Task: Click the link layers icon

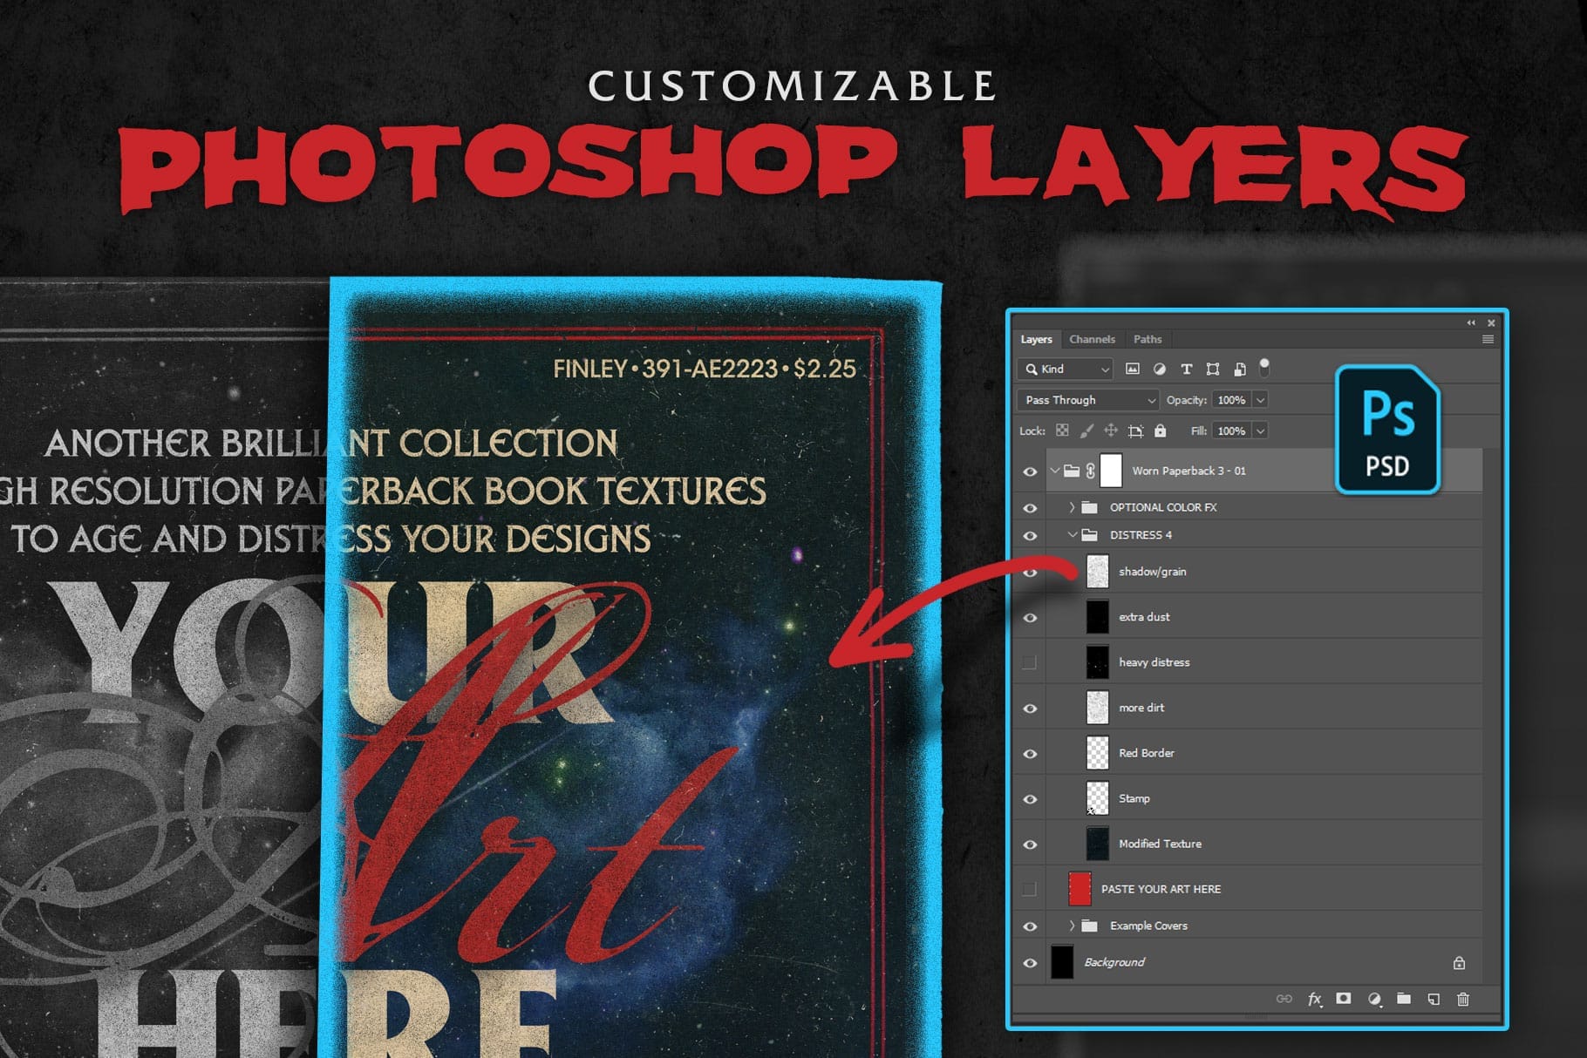Action: click(1284, 999)
